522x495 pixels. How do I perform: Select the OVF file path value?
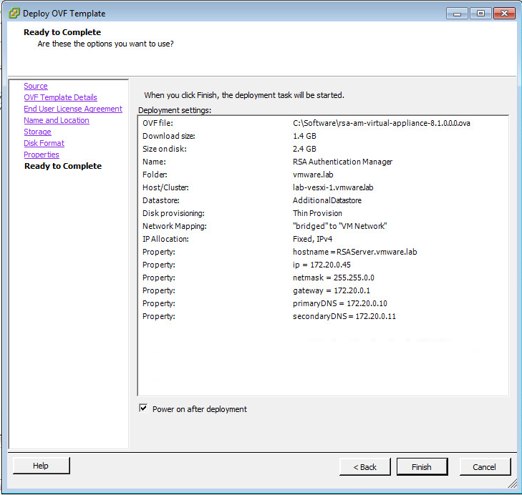pyautogui.click(x=381, y=123)
